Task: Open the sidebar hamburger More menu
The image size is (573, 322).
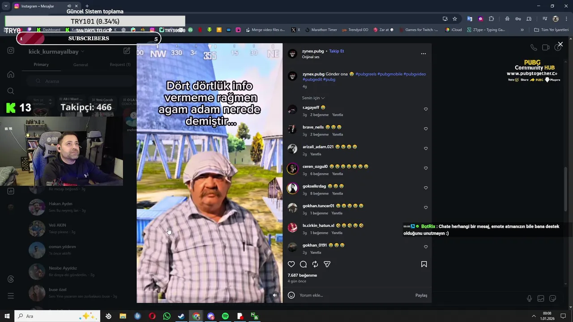Action: (11, 296)
